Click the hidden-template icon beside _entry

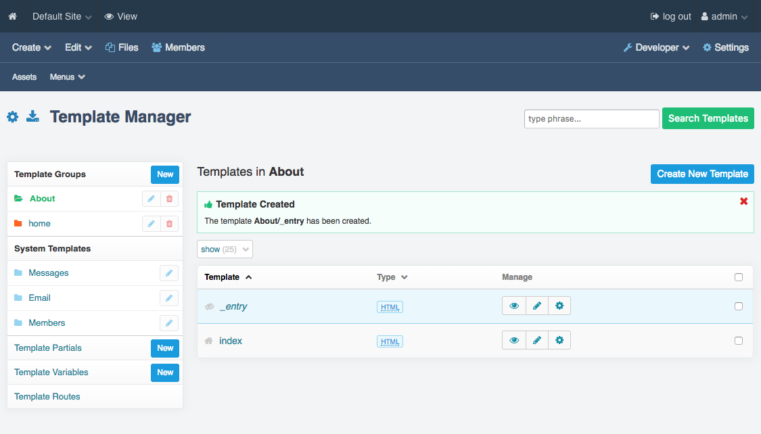click(210, 306)
